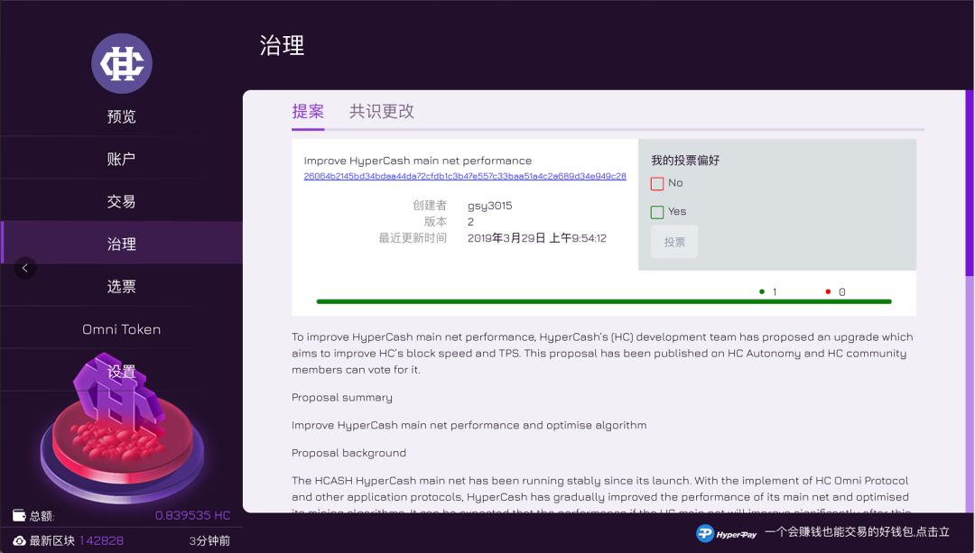The height and width of the screenshot is (553, 975).
Task: Click the 'Proposal summary' text
Action: (342, 398)
